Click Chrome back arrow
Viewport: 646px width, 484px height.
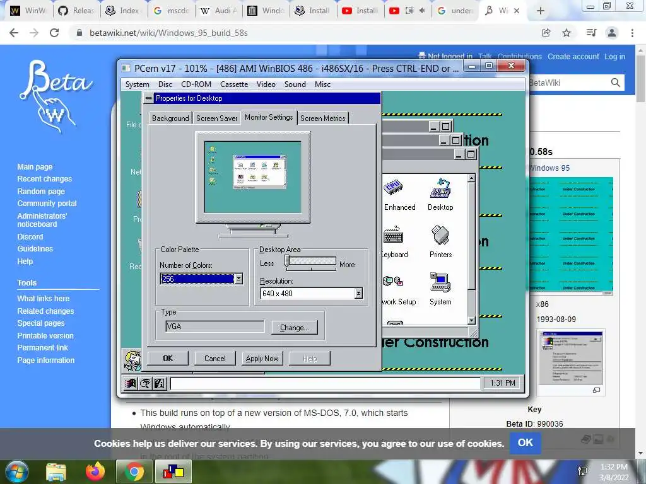click(14, 33)
